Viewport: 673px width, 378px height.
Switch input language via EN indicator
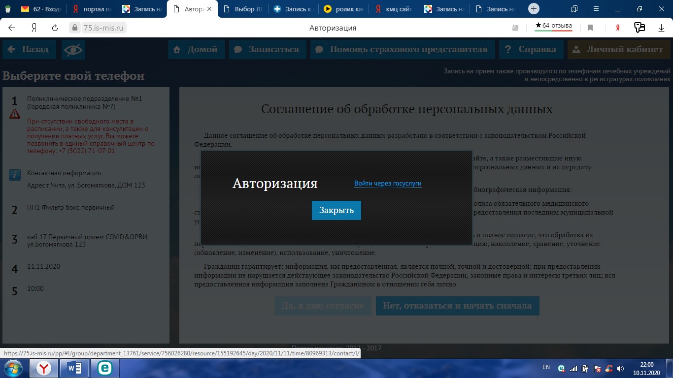tap(546, 367)
